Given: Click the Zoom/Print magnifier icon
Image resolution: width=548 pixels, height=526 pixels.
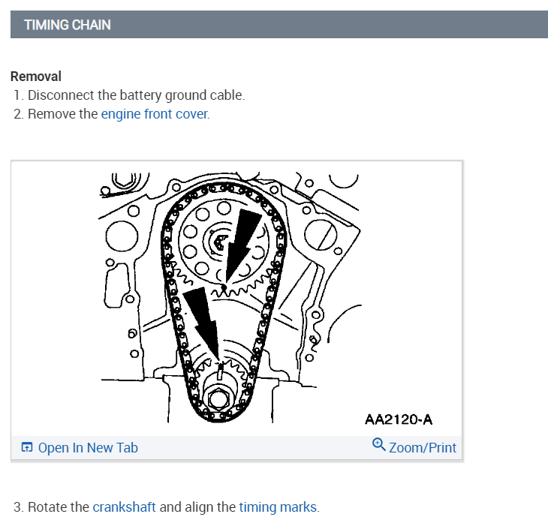Looking at the screenshot, I should (x=378, y=444).
